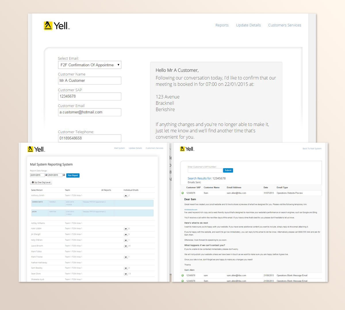Screen dimensions: 345x310
Task: Click the 123 Avenue address line in preview
Action: coord(168,97)
